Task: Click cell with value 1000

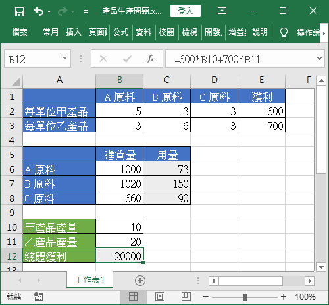Action: pos(120,169)
